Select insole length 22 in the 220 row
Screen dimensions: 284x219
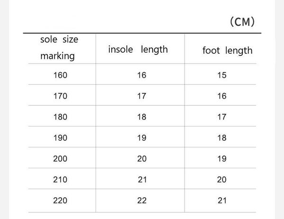pos(142,200)
